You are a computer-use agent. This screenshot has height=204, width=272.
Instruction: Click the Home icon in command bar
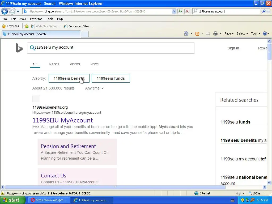point(186,33)
